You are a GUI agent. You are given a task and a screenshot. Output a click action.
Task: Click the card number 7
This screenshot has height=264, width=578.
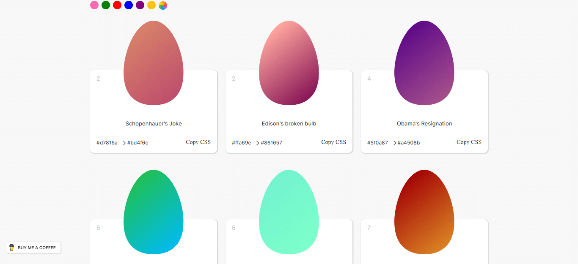(x=369, y=228)
